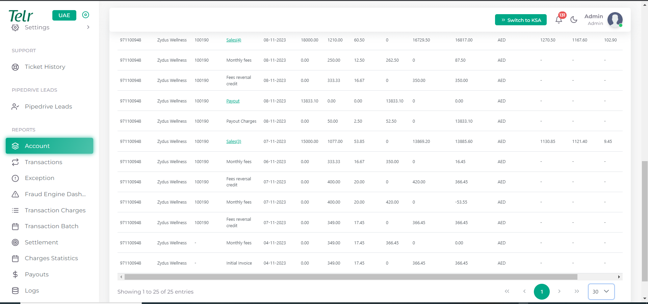648x304 pixels.
Task: Open the page size dropdown showing 30
Action: 601,292
